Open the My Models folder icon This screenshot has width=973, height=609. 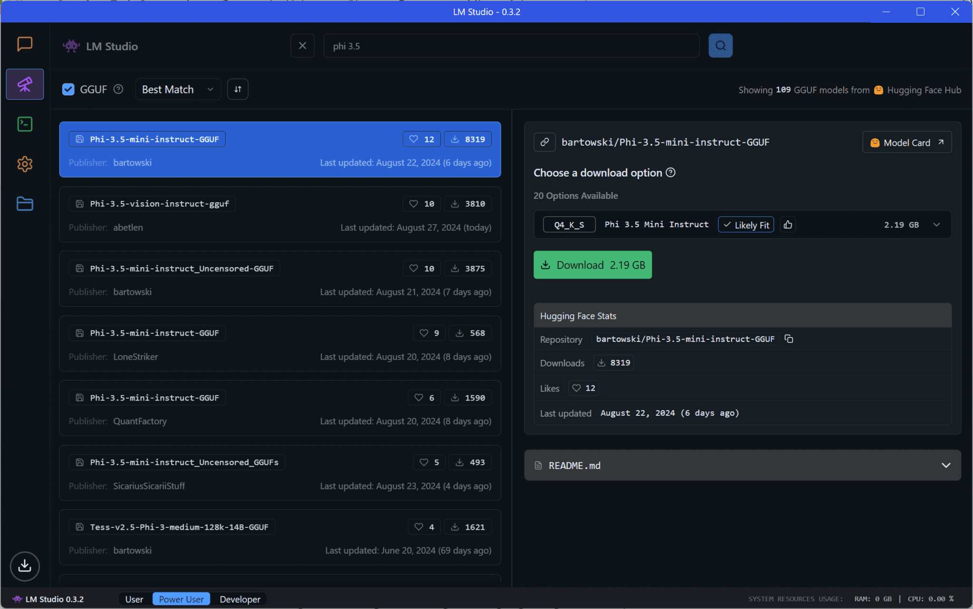(25, 204)
